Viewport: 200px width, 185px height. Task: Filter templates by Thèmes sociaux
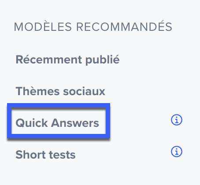pyautogui.click(x=60, y=91)
